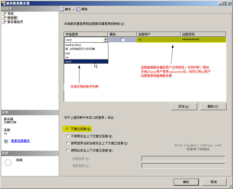
Task: Expand the 本地登录 combo box arrow
Action: tap(106, 40)
